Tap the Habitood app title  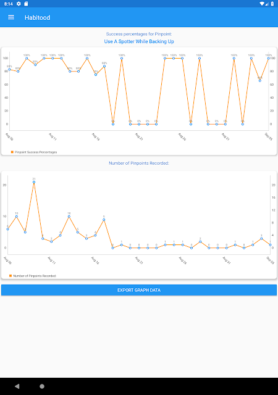pyautogui.click(x=37, y=17)
